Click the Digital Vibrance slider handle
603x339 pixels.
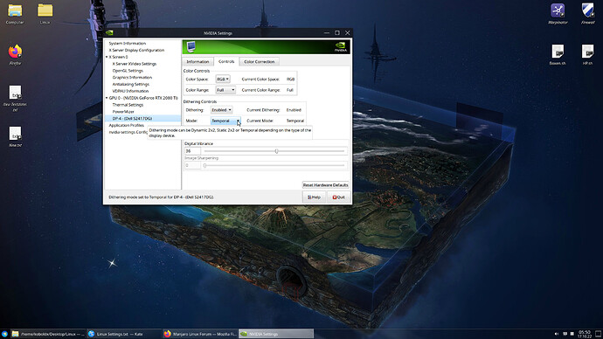(x=276, y=151)
